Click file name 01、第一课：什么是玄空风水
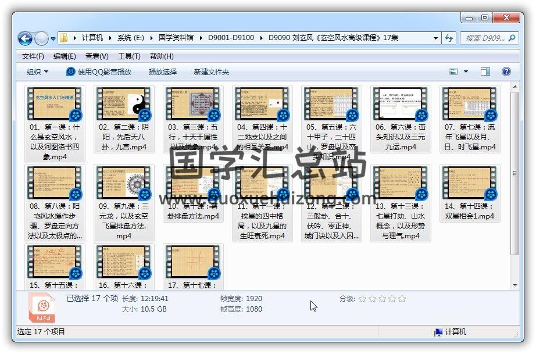536x354 pixels. 55,142
